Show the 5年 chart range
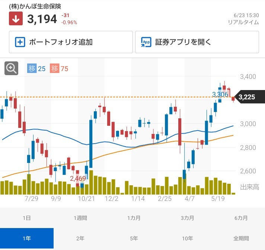 (134, 238)
